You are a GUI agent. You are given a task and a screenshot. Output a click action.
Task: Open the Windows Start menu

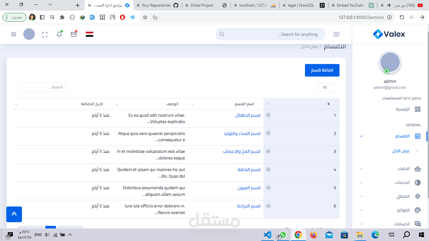(x=421, y=234)
